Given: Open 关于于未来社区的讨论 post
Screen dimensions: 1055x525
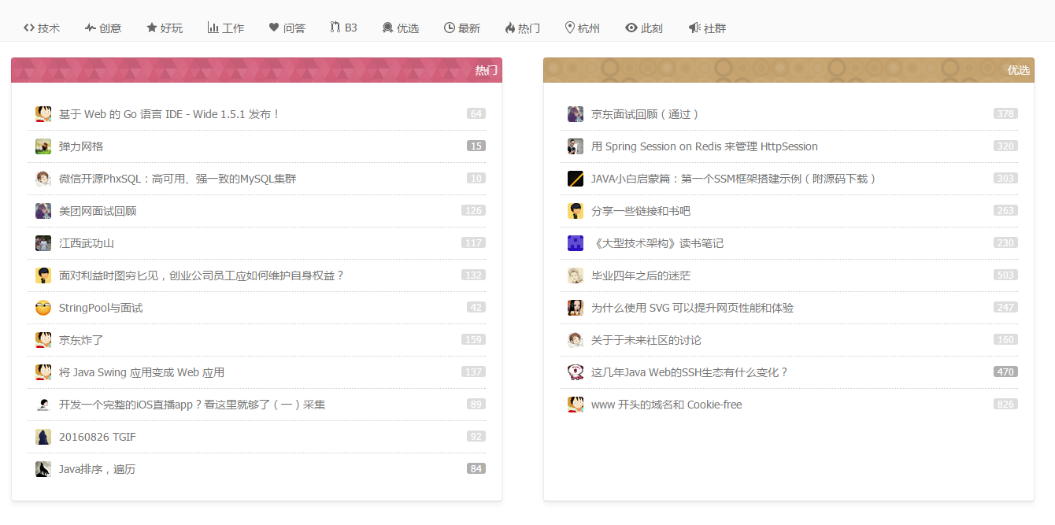Looking at the screenshot, I should [x=646, y=340].
